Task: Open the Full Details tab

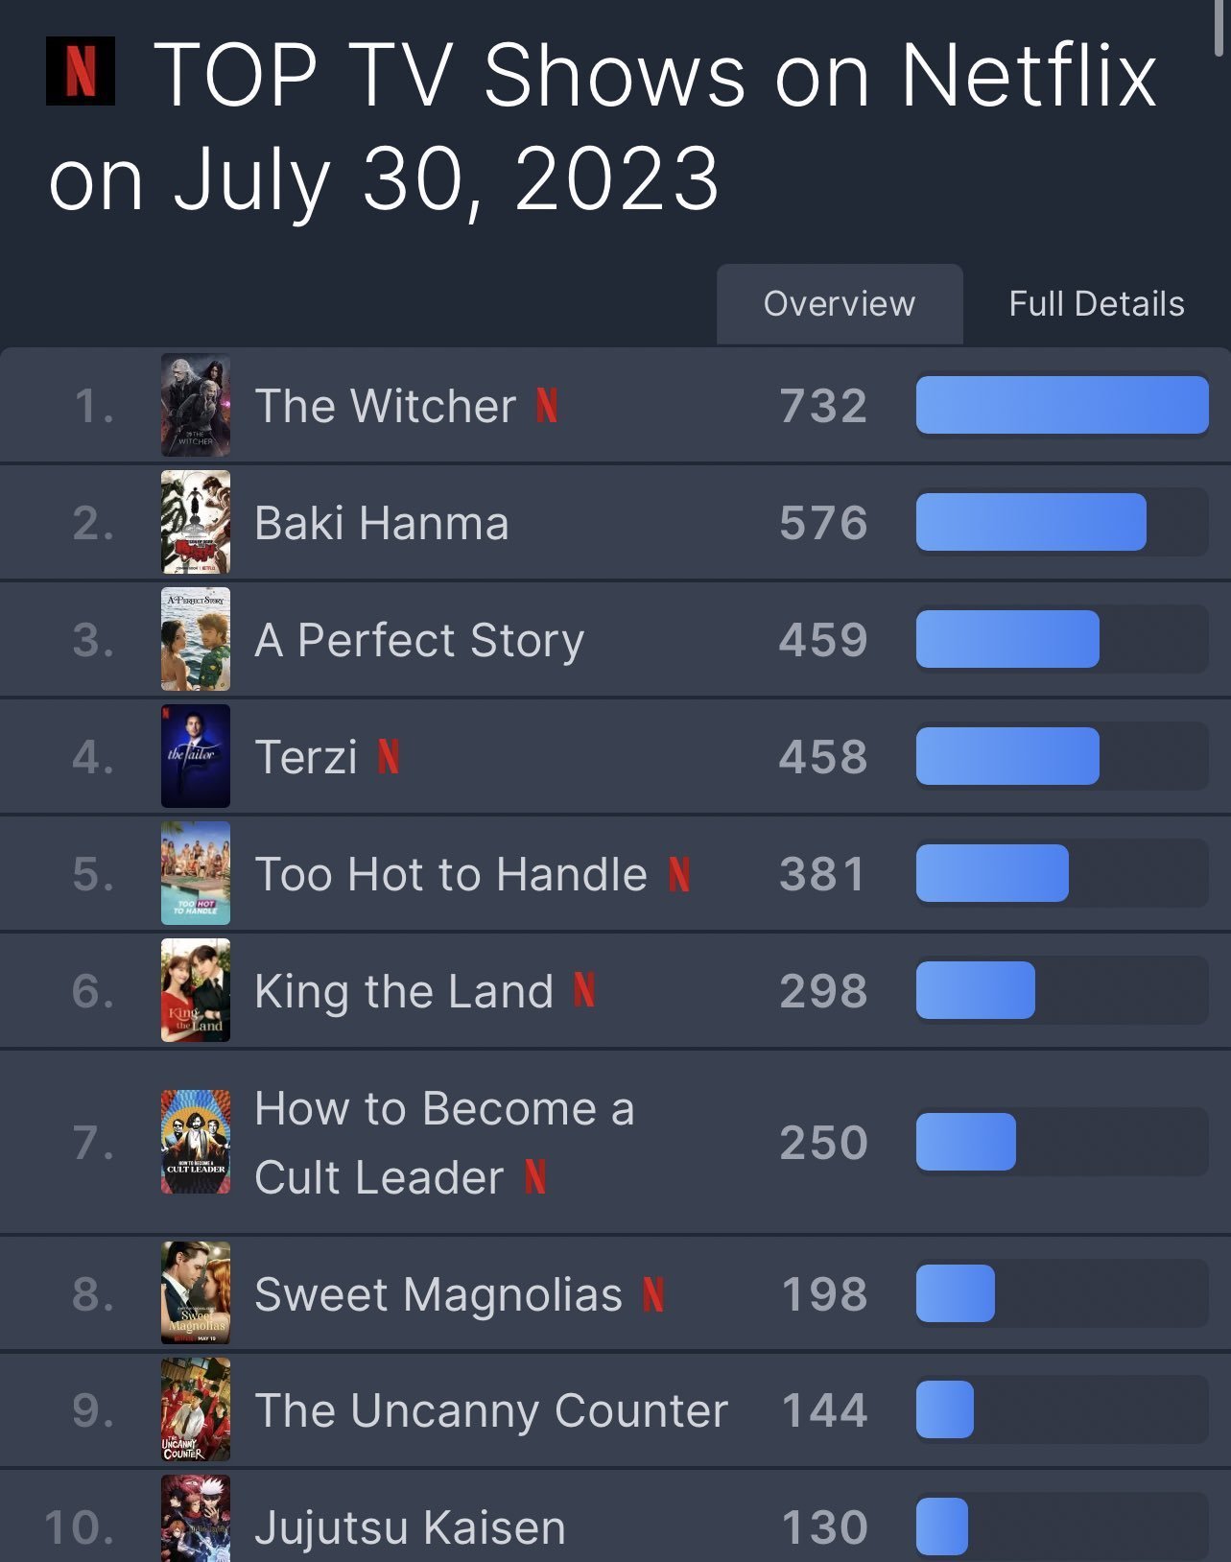Action: coord(1097,304)
